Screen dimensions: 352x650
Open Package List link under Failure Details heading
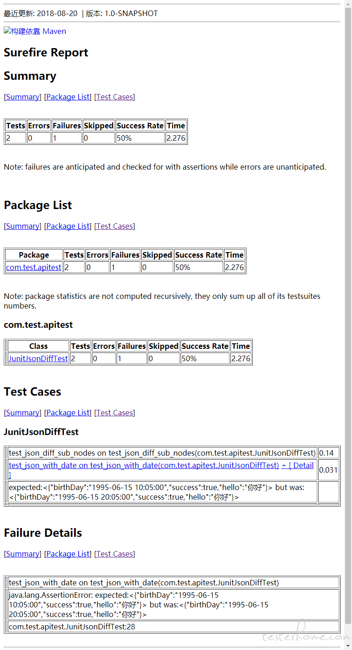coord(68,554)
